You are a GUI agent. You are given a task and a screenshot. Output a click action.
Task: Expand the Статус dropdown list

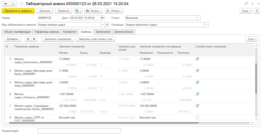tap(199, 18)
